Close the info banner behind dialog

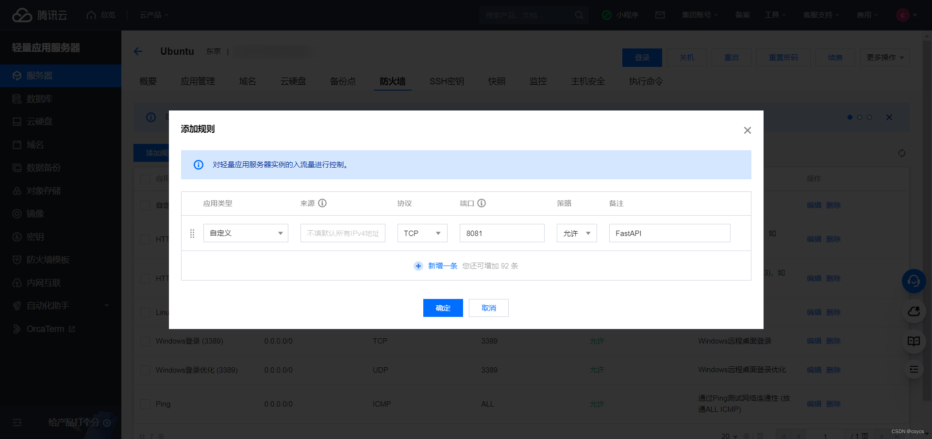pyautogui.click(x=889, y=117)
